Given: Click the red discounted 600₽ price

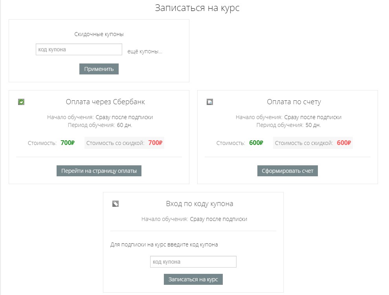Looking at the screenshot, I should pos(344,143).
